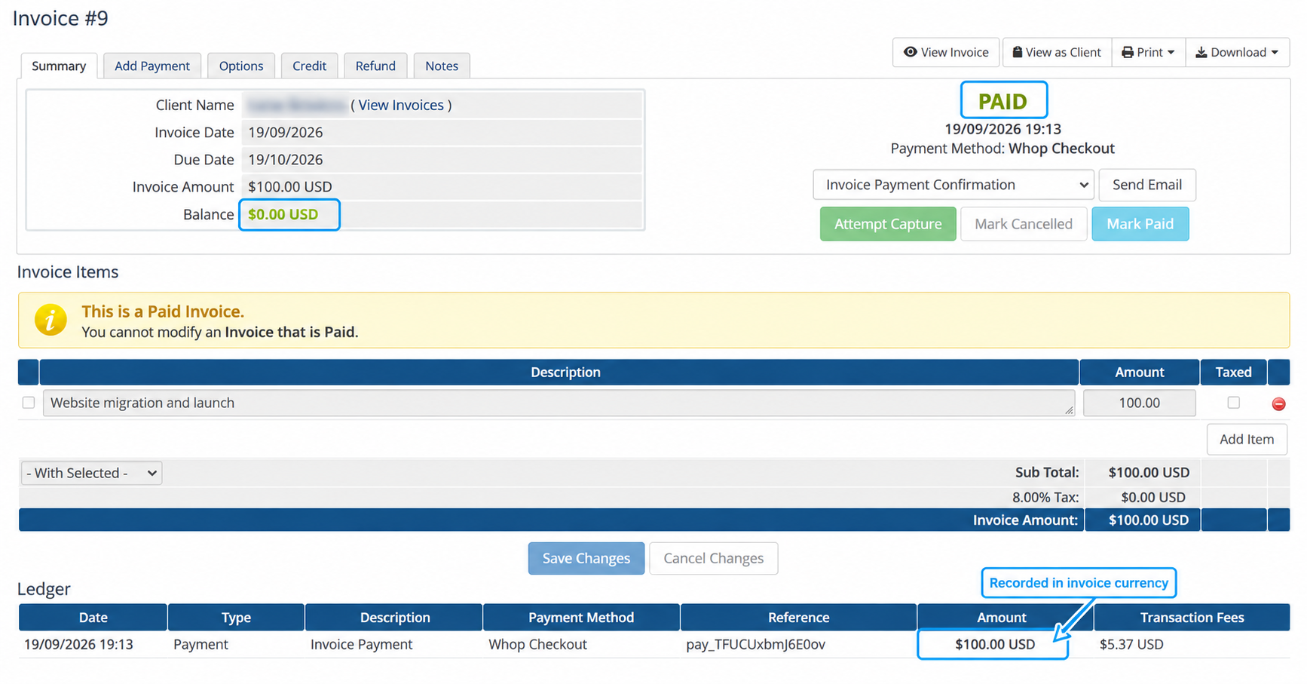Tick the checkbox beside Website migration item
The height and width of the screenshot is (684, 1307).
pyautogui.click(x=29, y=403)
